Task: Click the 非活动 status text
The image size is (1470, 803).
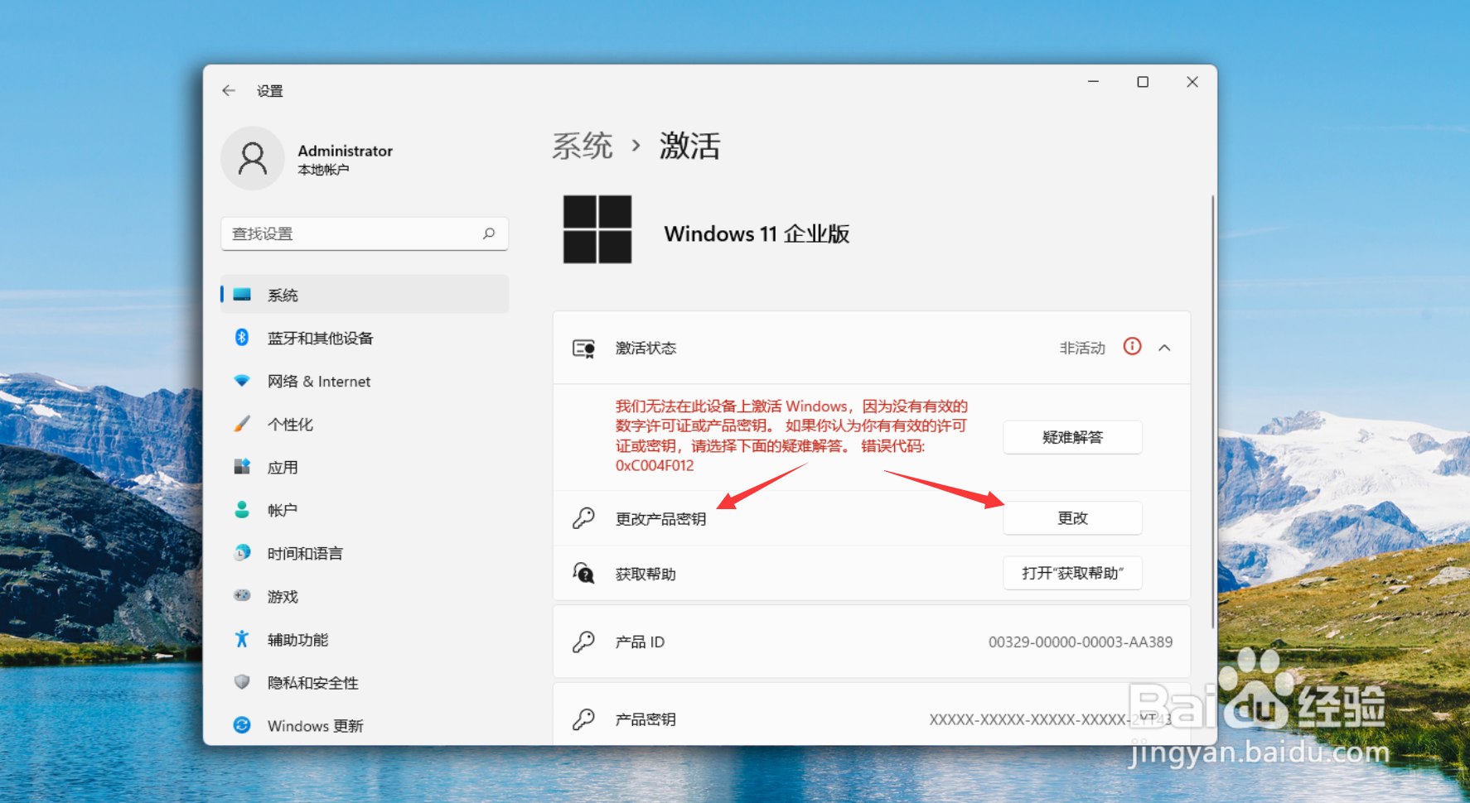Action: pos(1082,349)
